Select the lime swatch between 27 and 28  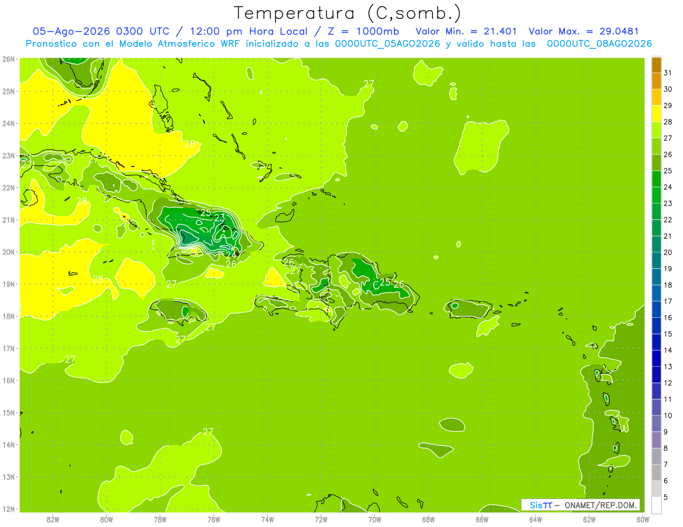coord(656,130)
